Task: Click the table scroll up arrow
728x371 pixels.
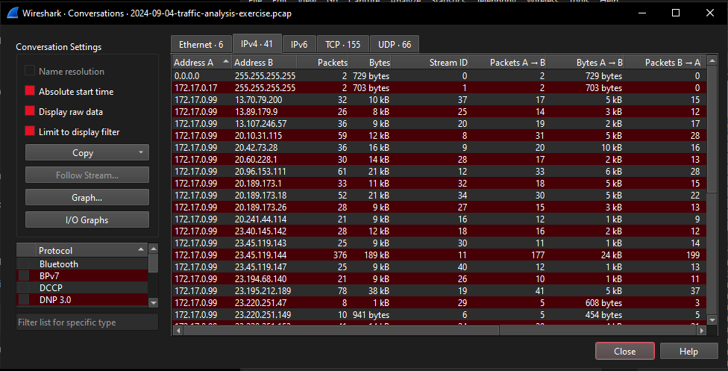Action: pos(712,60)
